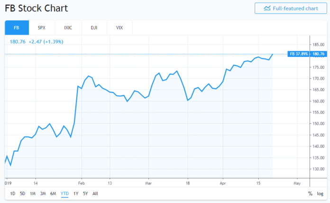Image resolution: width=330 pixels, height=203 pixels.
Task: Change range to 1Y
Action: click(76, 194)
